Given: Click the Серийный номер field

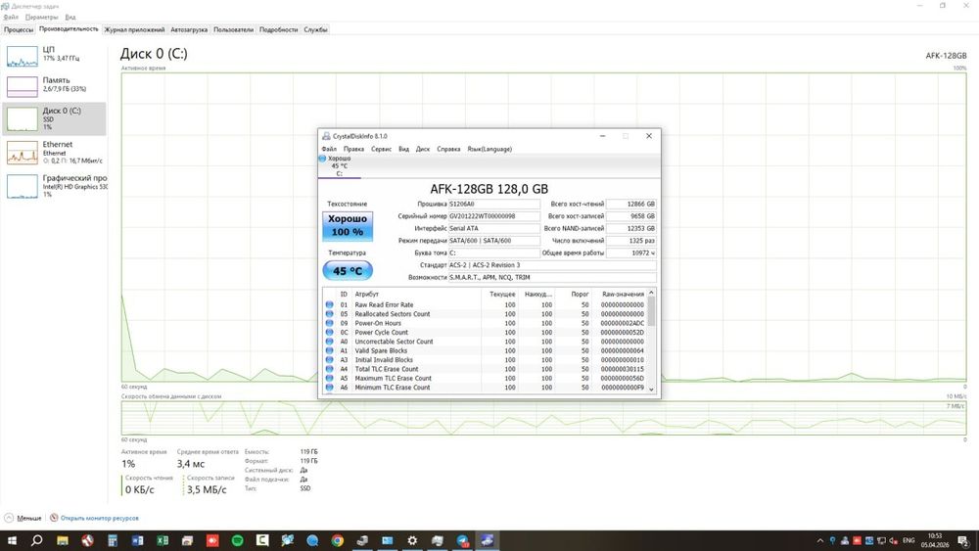Looking at the screenshot, I should pyautogui.click(x=493, y=216).
